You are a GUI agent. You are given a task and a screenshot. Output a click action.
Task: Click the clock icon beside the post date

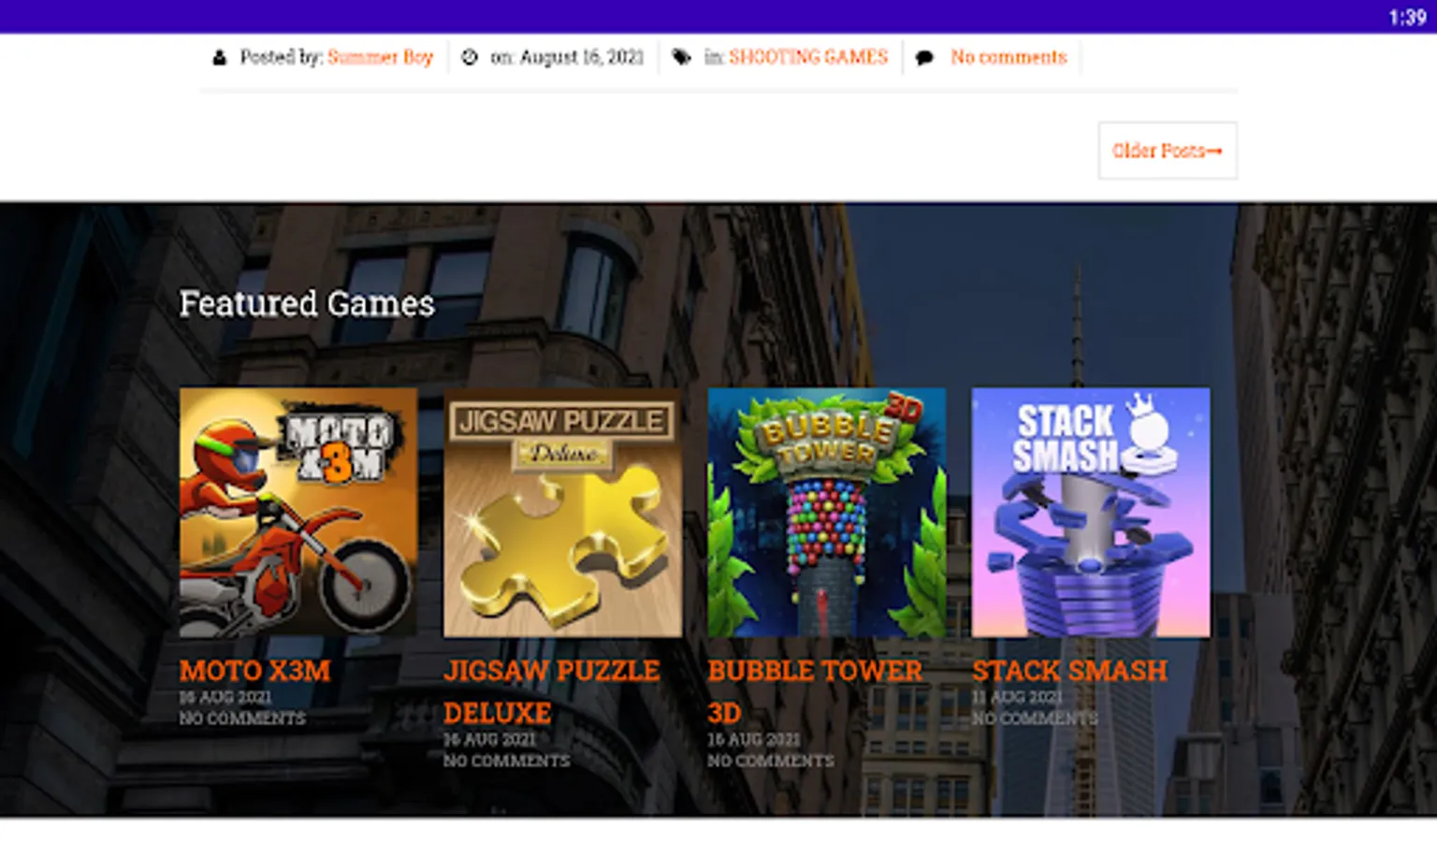(x=472, y=57)
